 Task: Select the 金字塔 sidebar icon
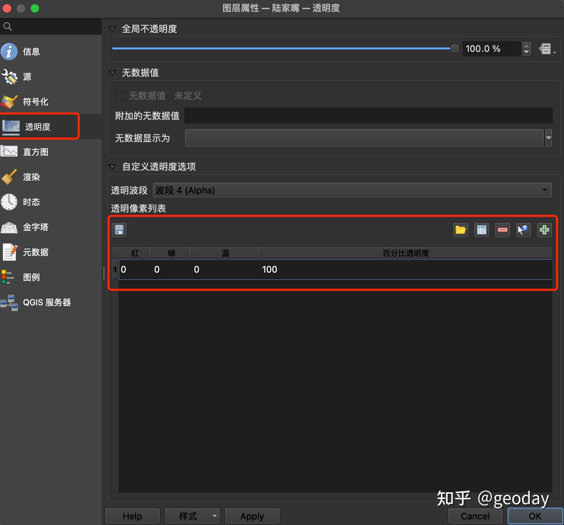pyautogui.click(x=36, y=227)
